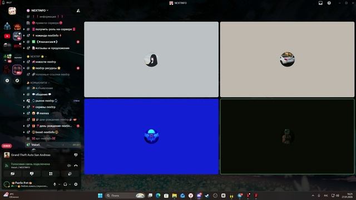Viewport: 356px width, 200px height.
Task: Open the boost-nextinfo channel
Action: coord(53,132)
